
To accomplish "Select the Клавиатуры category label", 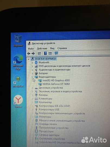I will tap(45, 99).
